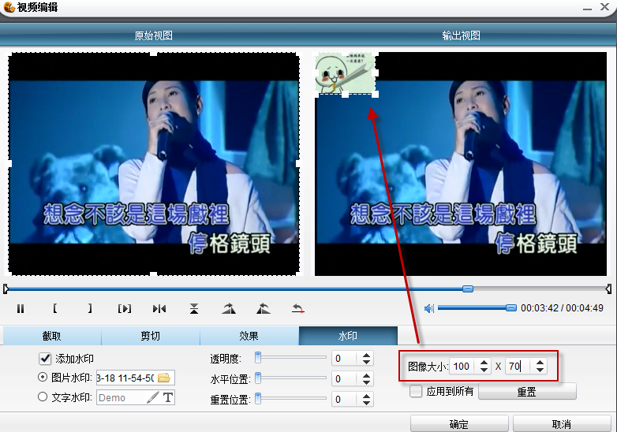617x432 pixels.
Task: Browse for watermark image with folder icon
Action: click(163, 378)
